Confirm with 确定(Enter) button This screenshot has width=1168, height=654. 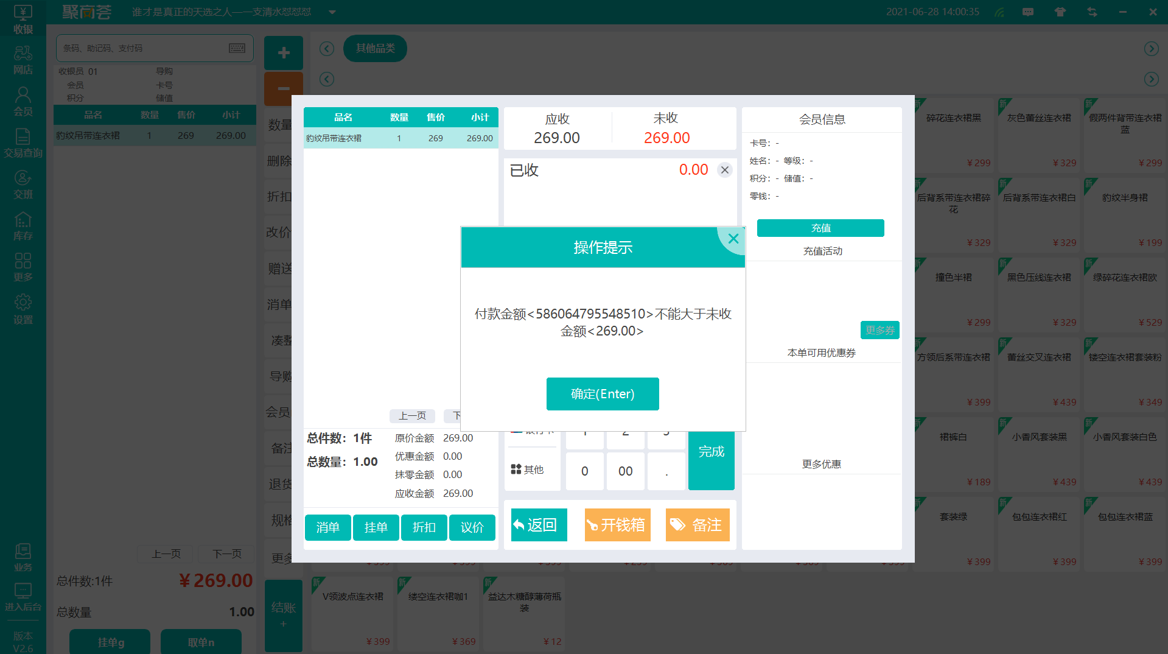(x=603, y=394)
